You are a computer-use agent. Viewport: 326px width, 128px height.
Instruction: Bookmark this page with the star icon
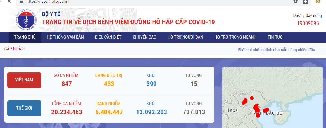click(296, 2)
